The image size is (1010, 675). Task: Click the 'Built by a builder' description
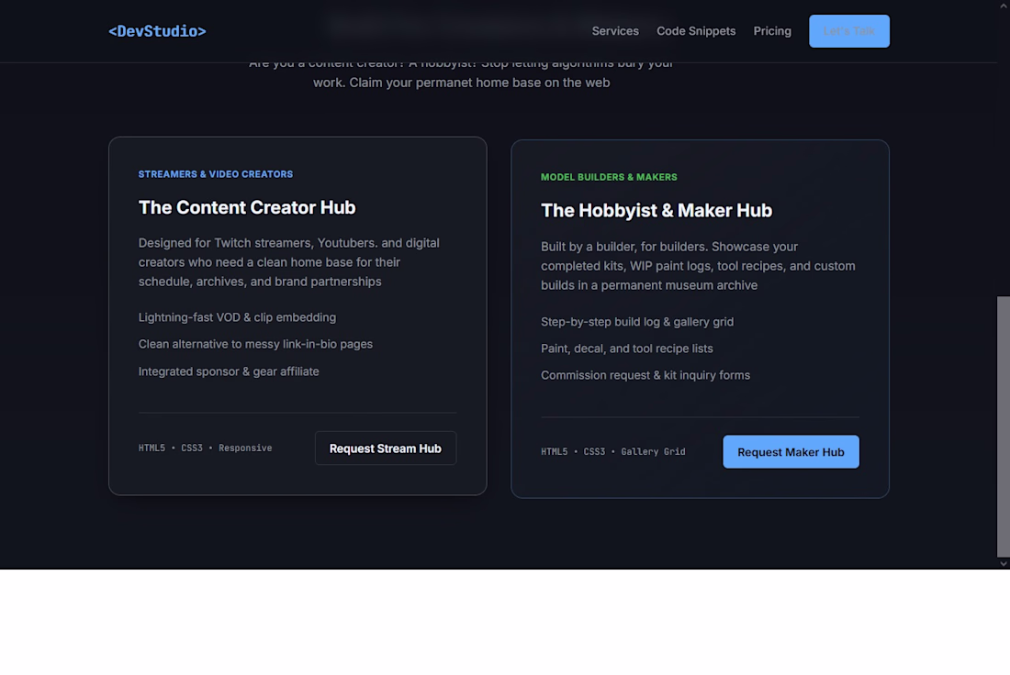coord(698,266)
